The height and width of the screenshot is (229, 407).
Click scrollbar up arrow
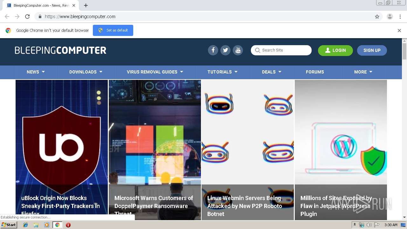coord(404,41)
